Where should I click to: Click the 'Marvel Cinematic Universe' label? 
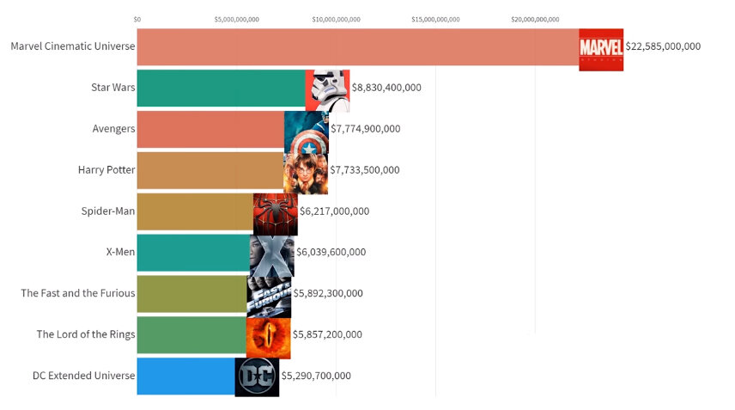pos(73,46)
